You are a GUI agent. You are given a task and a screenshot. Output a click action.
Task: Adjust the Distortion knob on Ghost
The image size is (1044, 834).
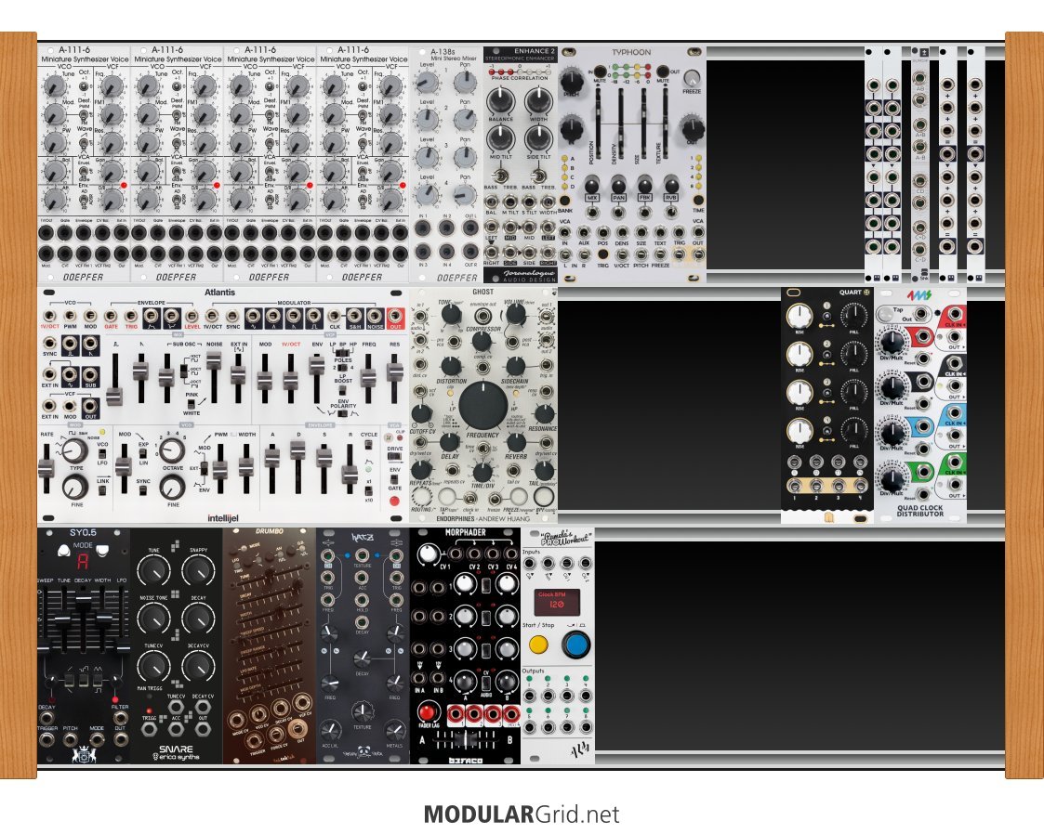pos(451,367)
